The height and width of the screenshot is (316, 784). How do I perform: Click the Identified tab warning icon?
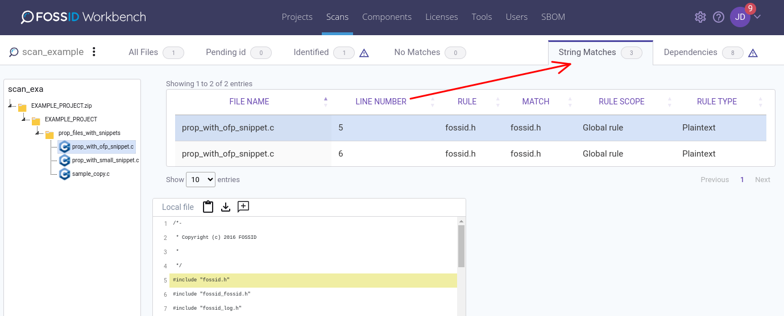pos(364,53)
